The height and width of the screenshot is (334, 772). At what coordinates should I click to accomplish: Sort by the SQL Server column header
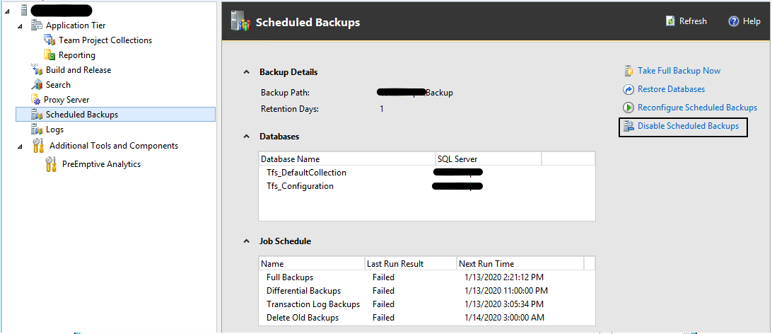[489, 159]
